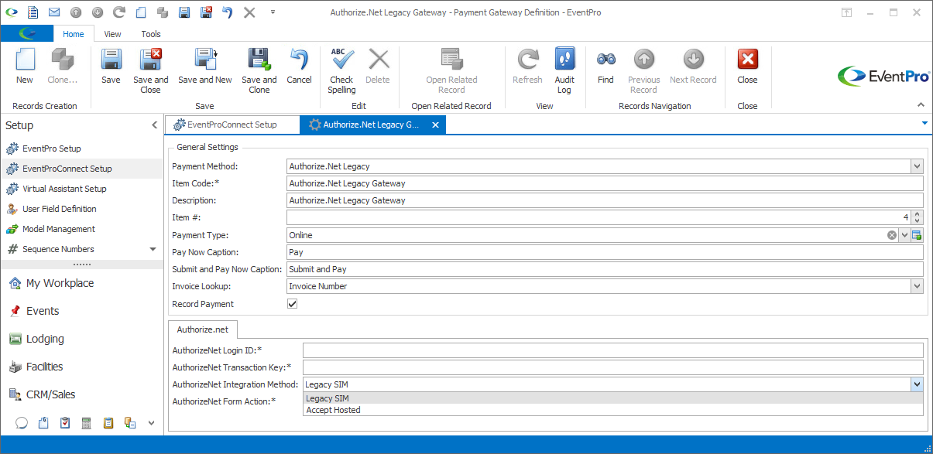Collapse the Setup sidebar panel
Image resolution: width=933 pixels, height=454 pixels.
pos(154,125)
